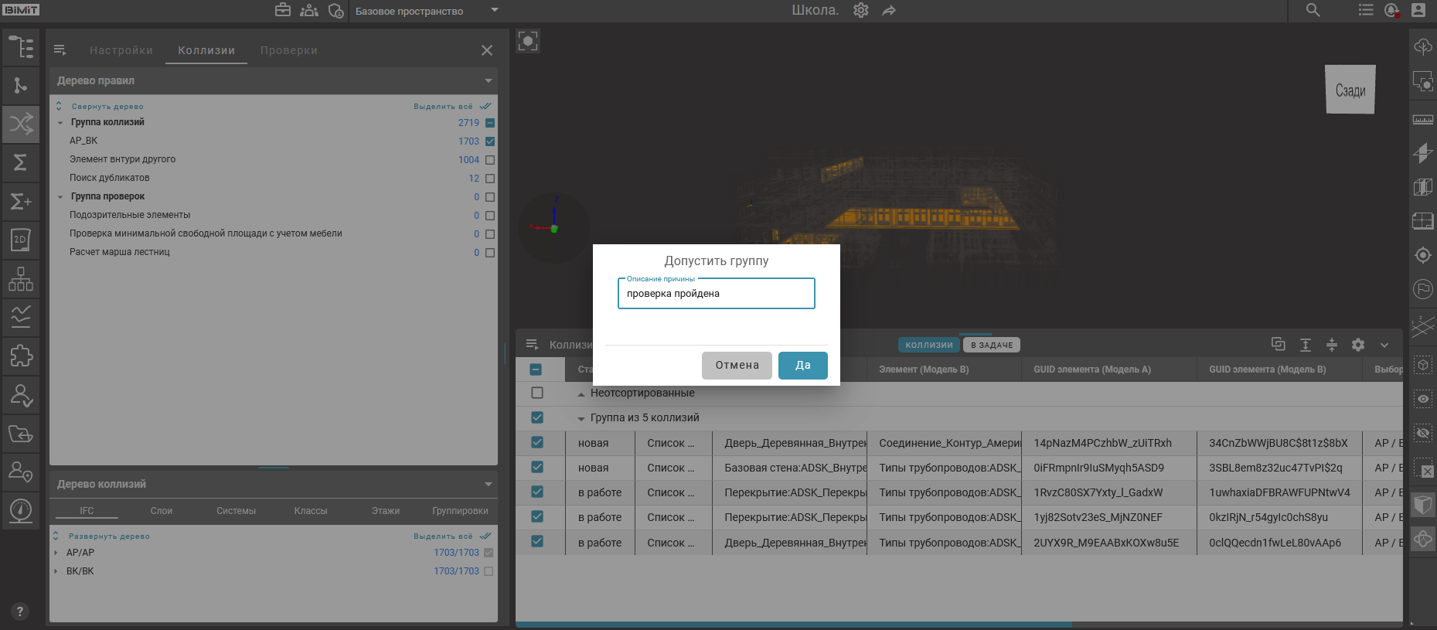
Task: Open the collisions shuffle icon in left sidebar
Action: [21, 124]
